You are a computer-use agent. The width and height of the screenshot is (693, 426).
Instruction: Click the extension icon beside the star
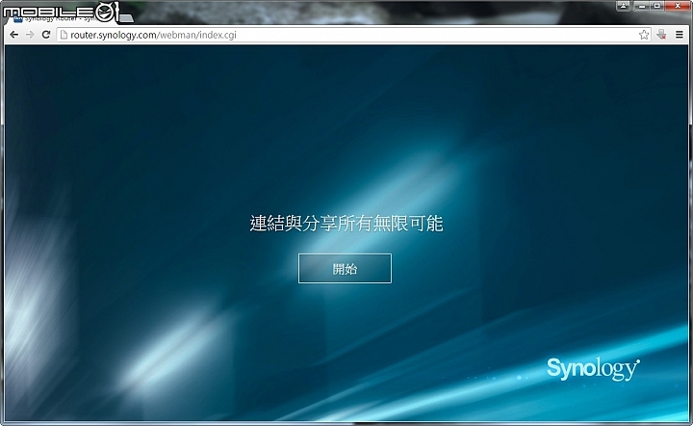[661, 35]
